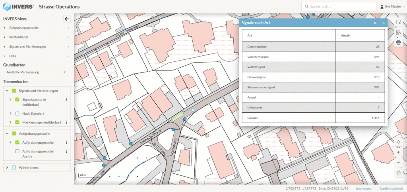Enable the Nach Signalart layer
Image resolution: width=407 pixels, height=192 pixels.
pos(17,114)
